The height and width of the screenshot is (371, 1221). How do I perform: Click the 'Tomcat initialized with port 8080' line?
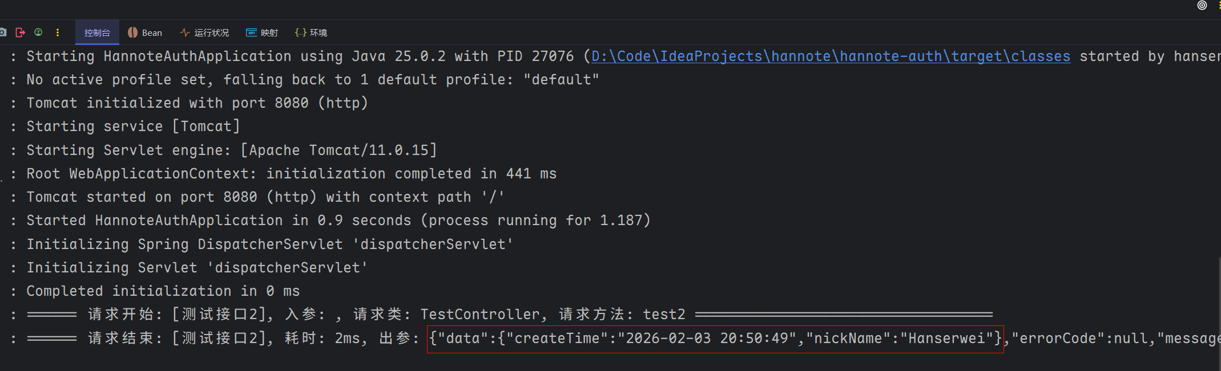[197, 103]
